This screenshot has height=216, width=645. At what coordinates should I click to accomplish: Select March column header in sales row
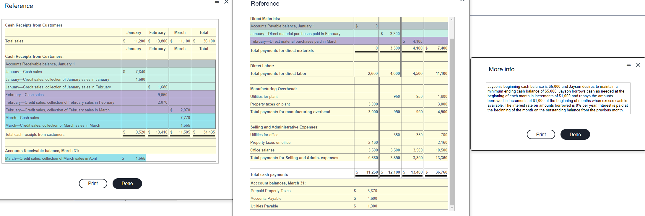[x=180, y=32]
